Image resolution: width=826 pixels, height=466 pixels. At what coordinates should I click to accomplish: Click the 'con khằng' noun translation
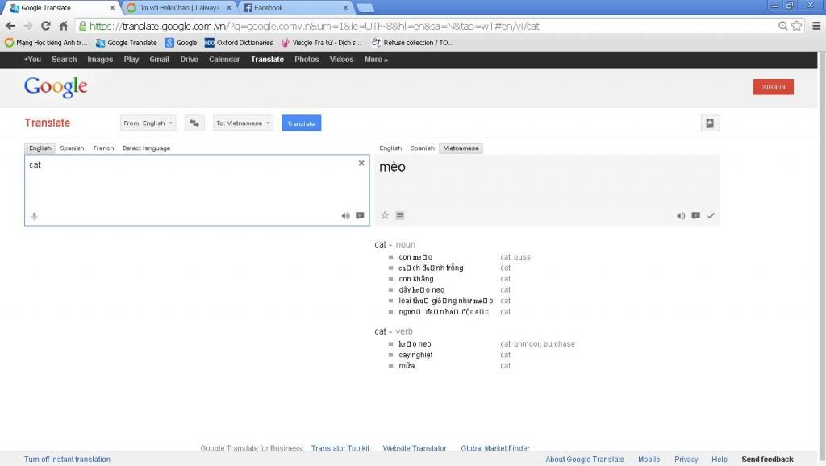(416, 279)
